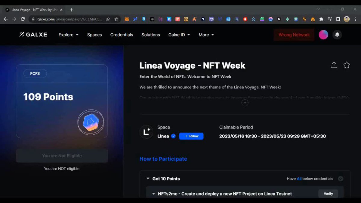Open Chrome three-dot menu
The image size is (361, 203).
click(355, 19)
